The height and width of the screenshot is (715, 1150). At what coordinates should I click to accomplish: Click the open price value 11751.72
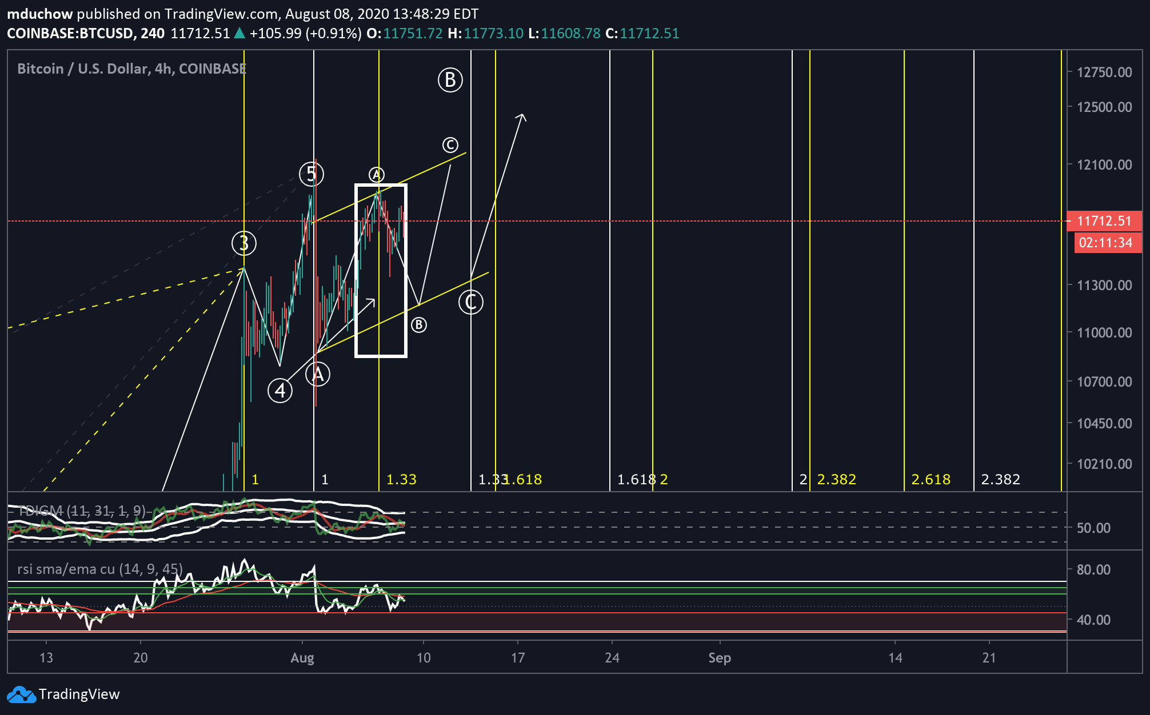tap(413, 33)
